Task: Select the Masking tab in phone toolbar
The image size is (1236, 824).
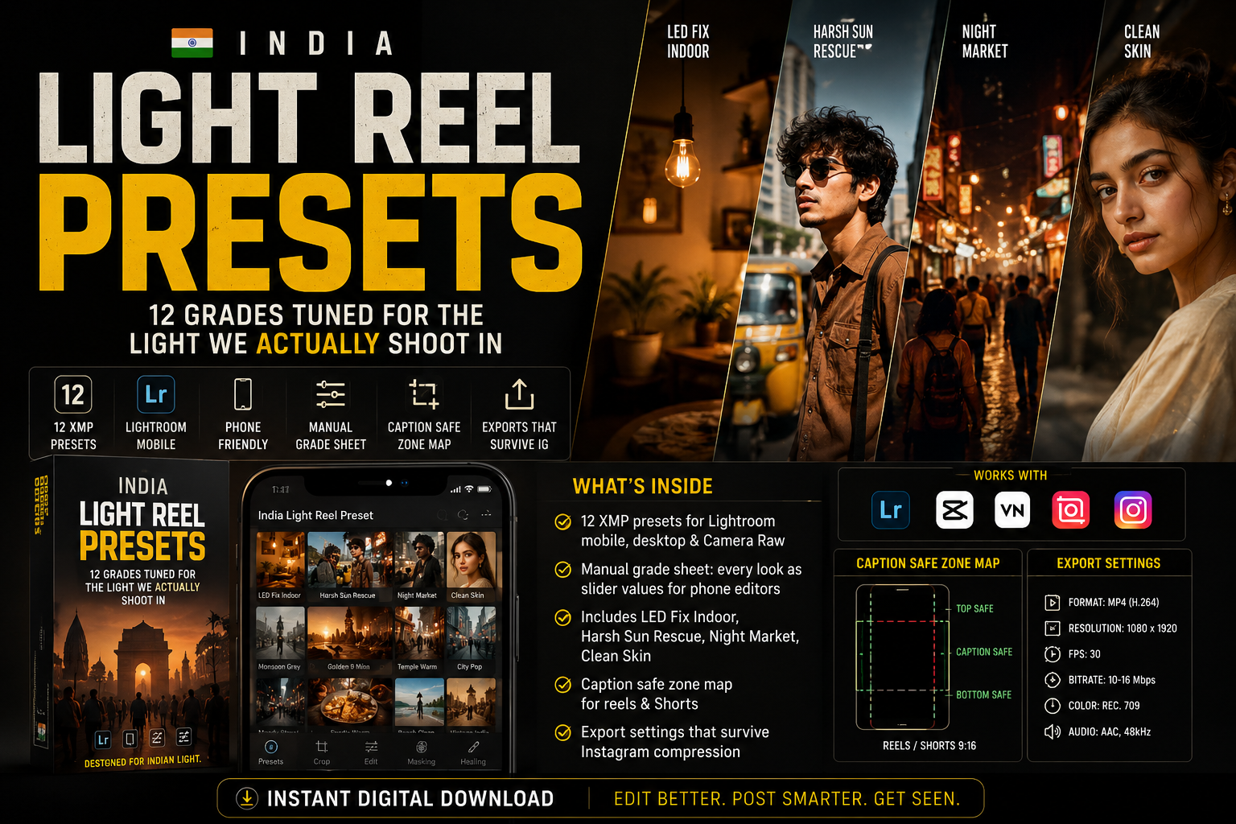Action: coord(421,753)
